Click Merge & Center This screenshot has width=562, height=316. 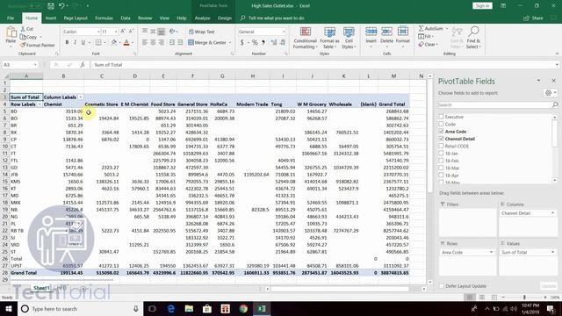pyautogui.click(x=207, y=42)
